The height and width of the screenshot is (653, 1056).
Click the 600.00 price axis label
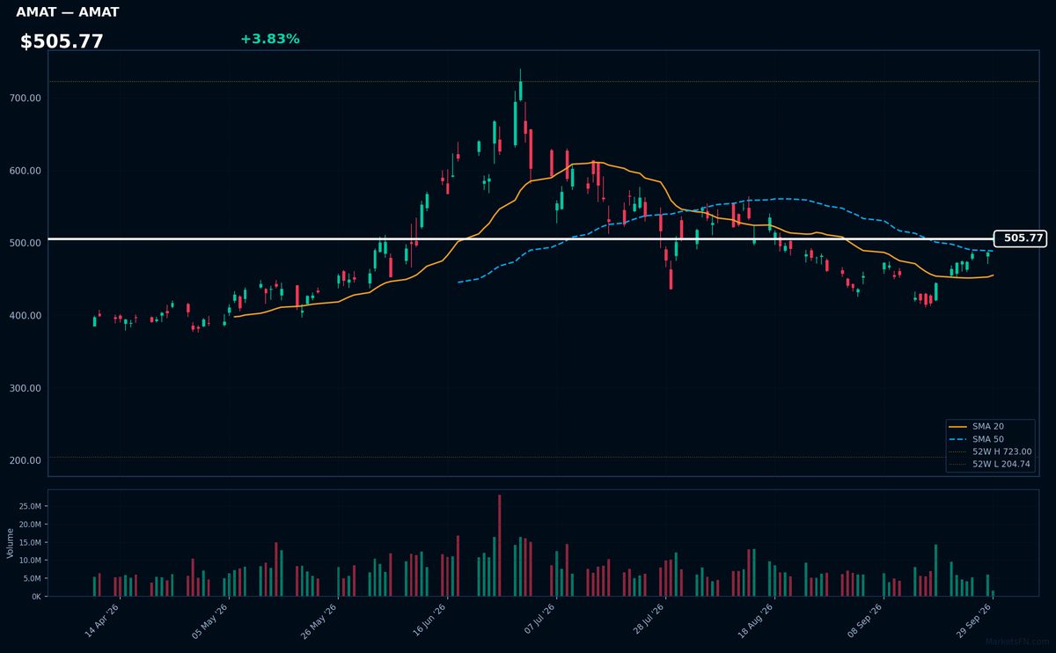(x=26, y=171)
